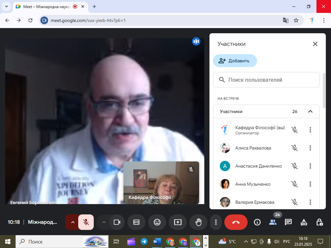Click mic icon for Анастасия Даниленко
Screen dimensions: 331x248
(x=294, y=166)
